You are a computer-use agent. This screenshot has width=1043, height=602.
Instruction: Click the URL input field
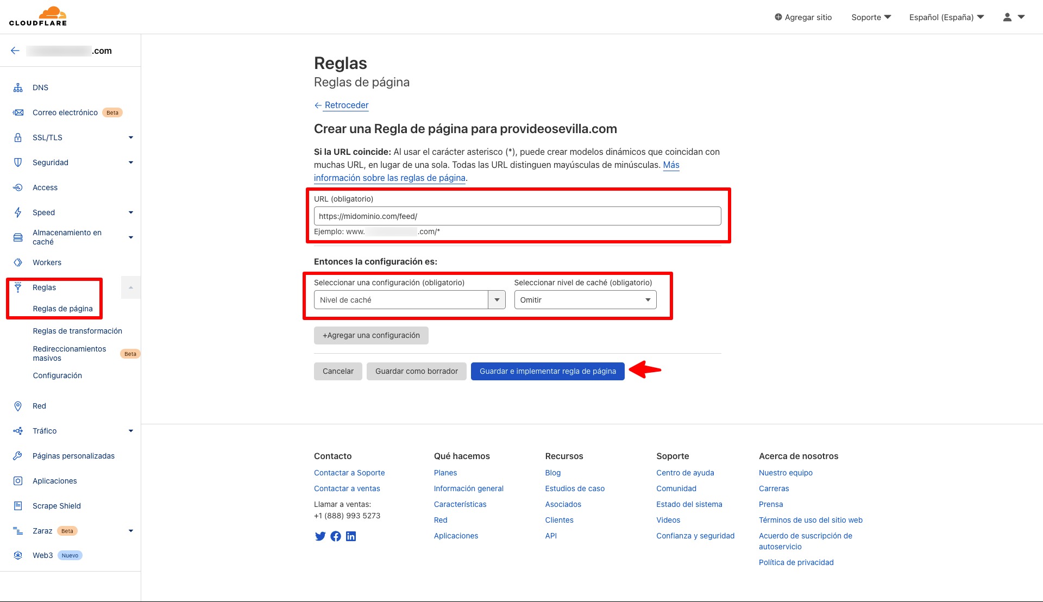517,216
